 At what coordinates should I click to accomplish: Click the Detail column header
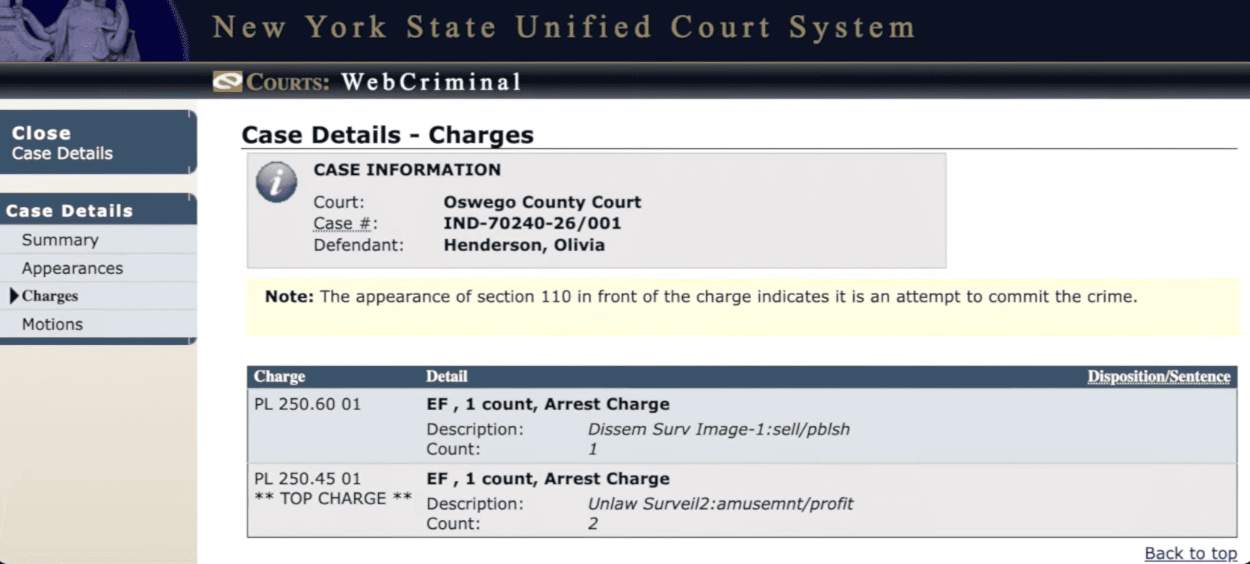[x=446, y=376]
